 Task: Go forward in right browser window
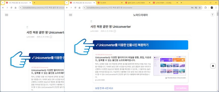pos(71,8)
